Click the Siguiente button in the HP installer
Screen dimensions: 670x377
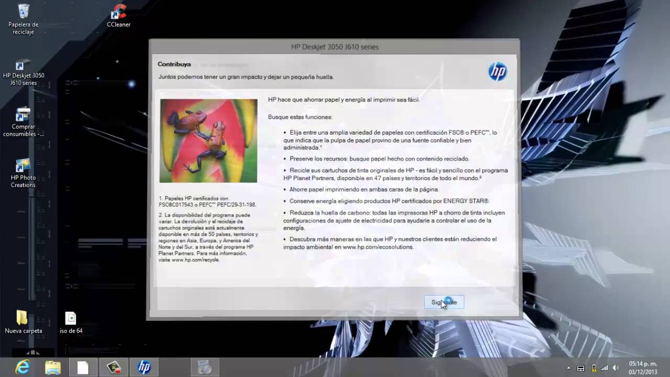(x=444, y=302)
